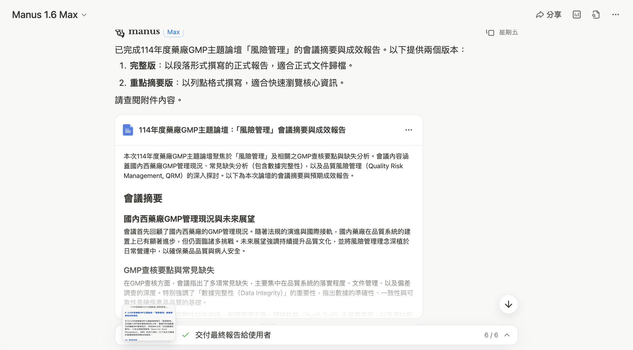This screenshot has width=633, height=350.
Task: Click the 會議摘要 heading in report preview
Action: point(143,199)
